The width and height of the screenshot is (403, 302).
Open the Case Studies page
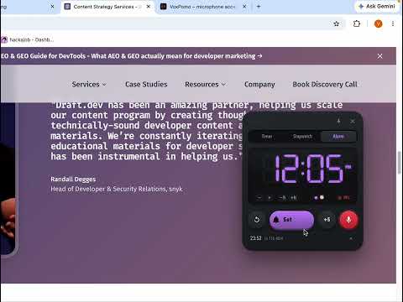(x=146, y=84)
